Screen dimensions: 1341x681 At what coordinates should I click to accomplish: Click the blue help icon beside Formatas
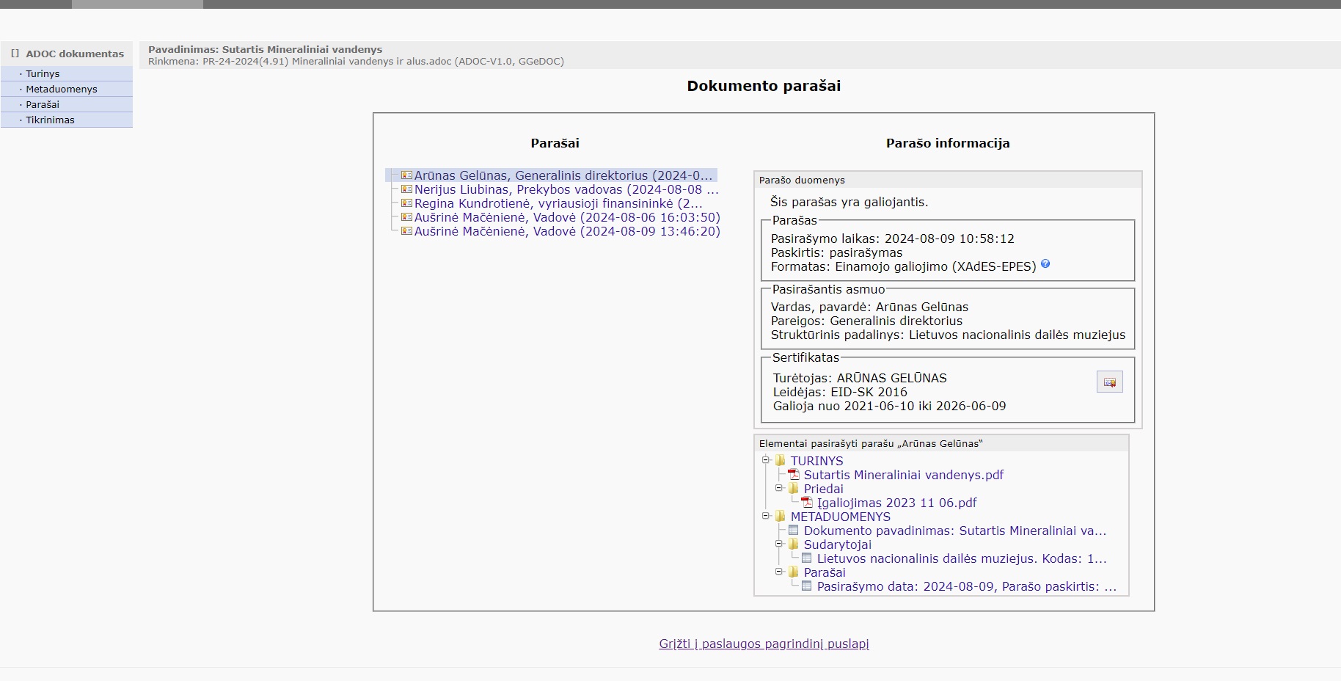1045,264
